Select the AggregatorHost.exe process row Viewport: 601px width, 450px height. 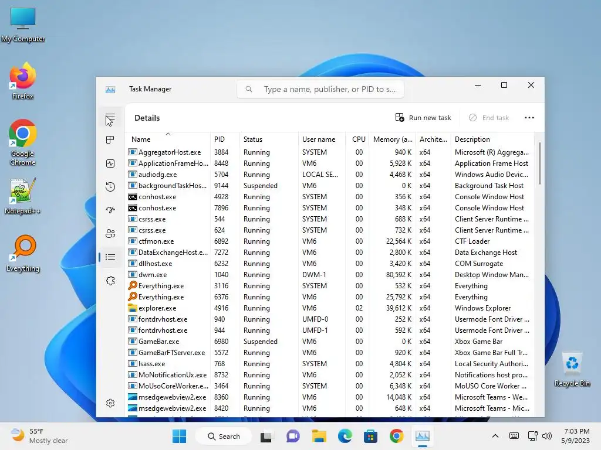(330, 152)
